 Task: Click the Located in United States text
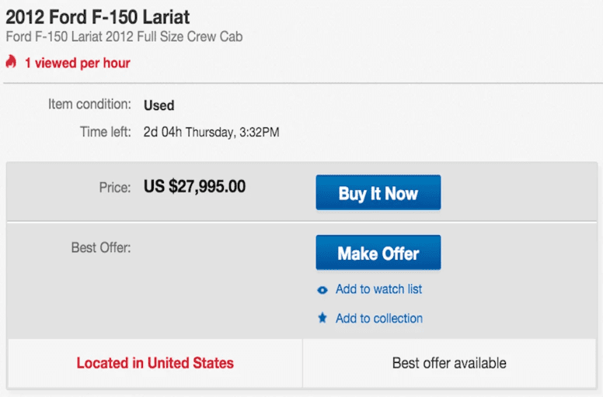click(155, 363)
